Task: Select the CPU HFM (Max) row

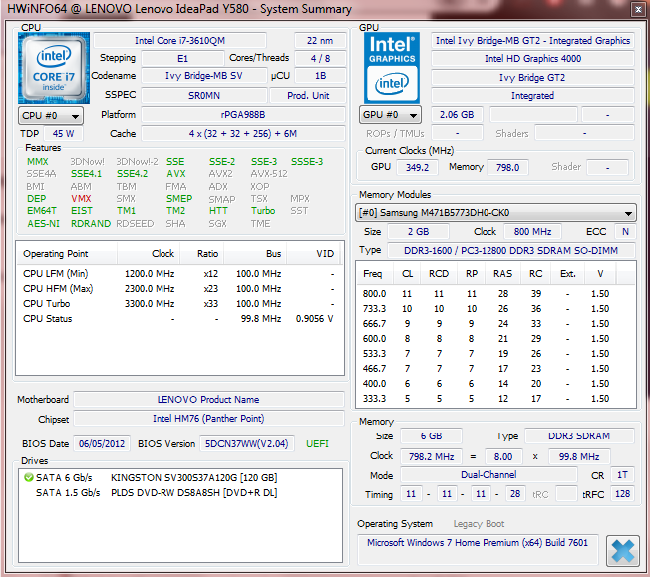Action: (178, 289)
